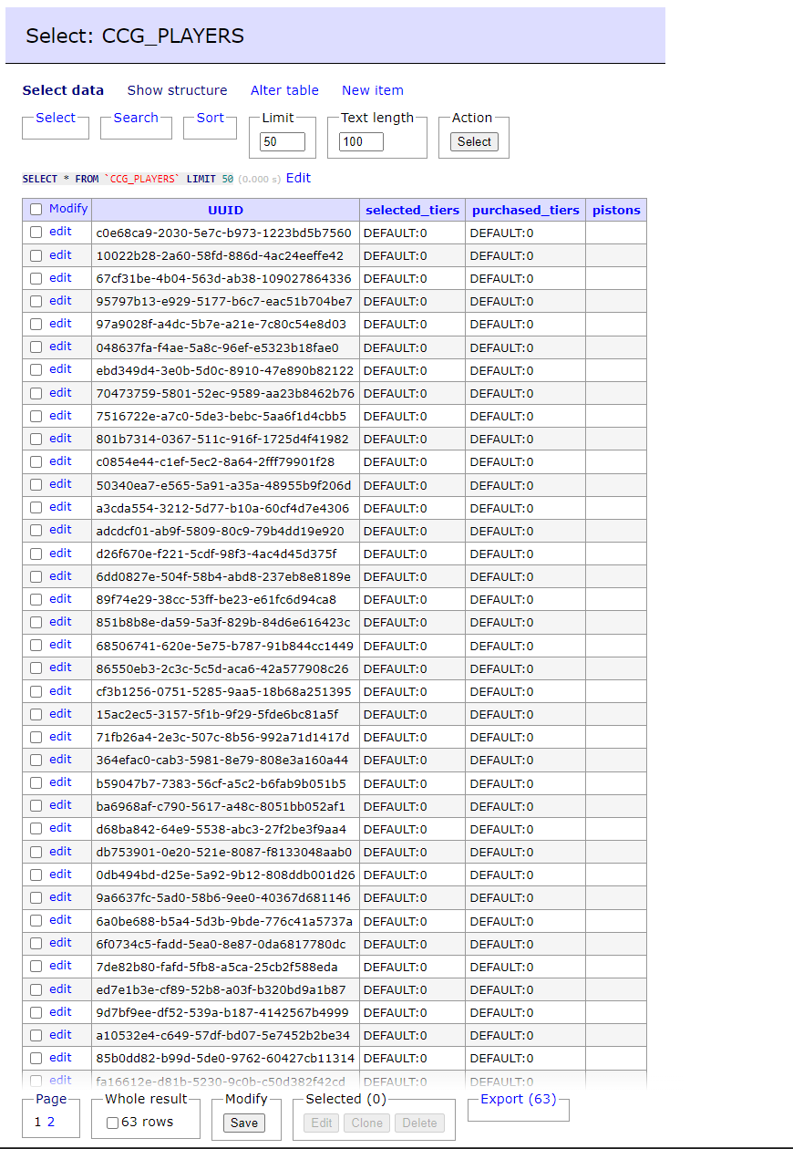The width and height of the screenshot is (793, 1149).
Task: Sort by the UUID column header
Action: (x=225, y=210)
